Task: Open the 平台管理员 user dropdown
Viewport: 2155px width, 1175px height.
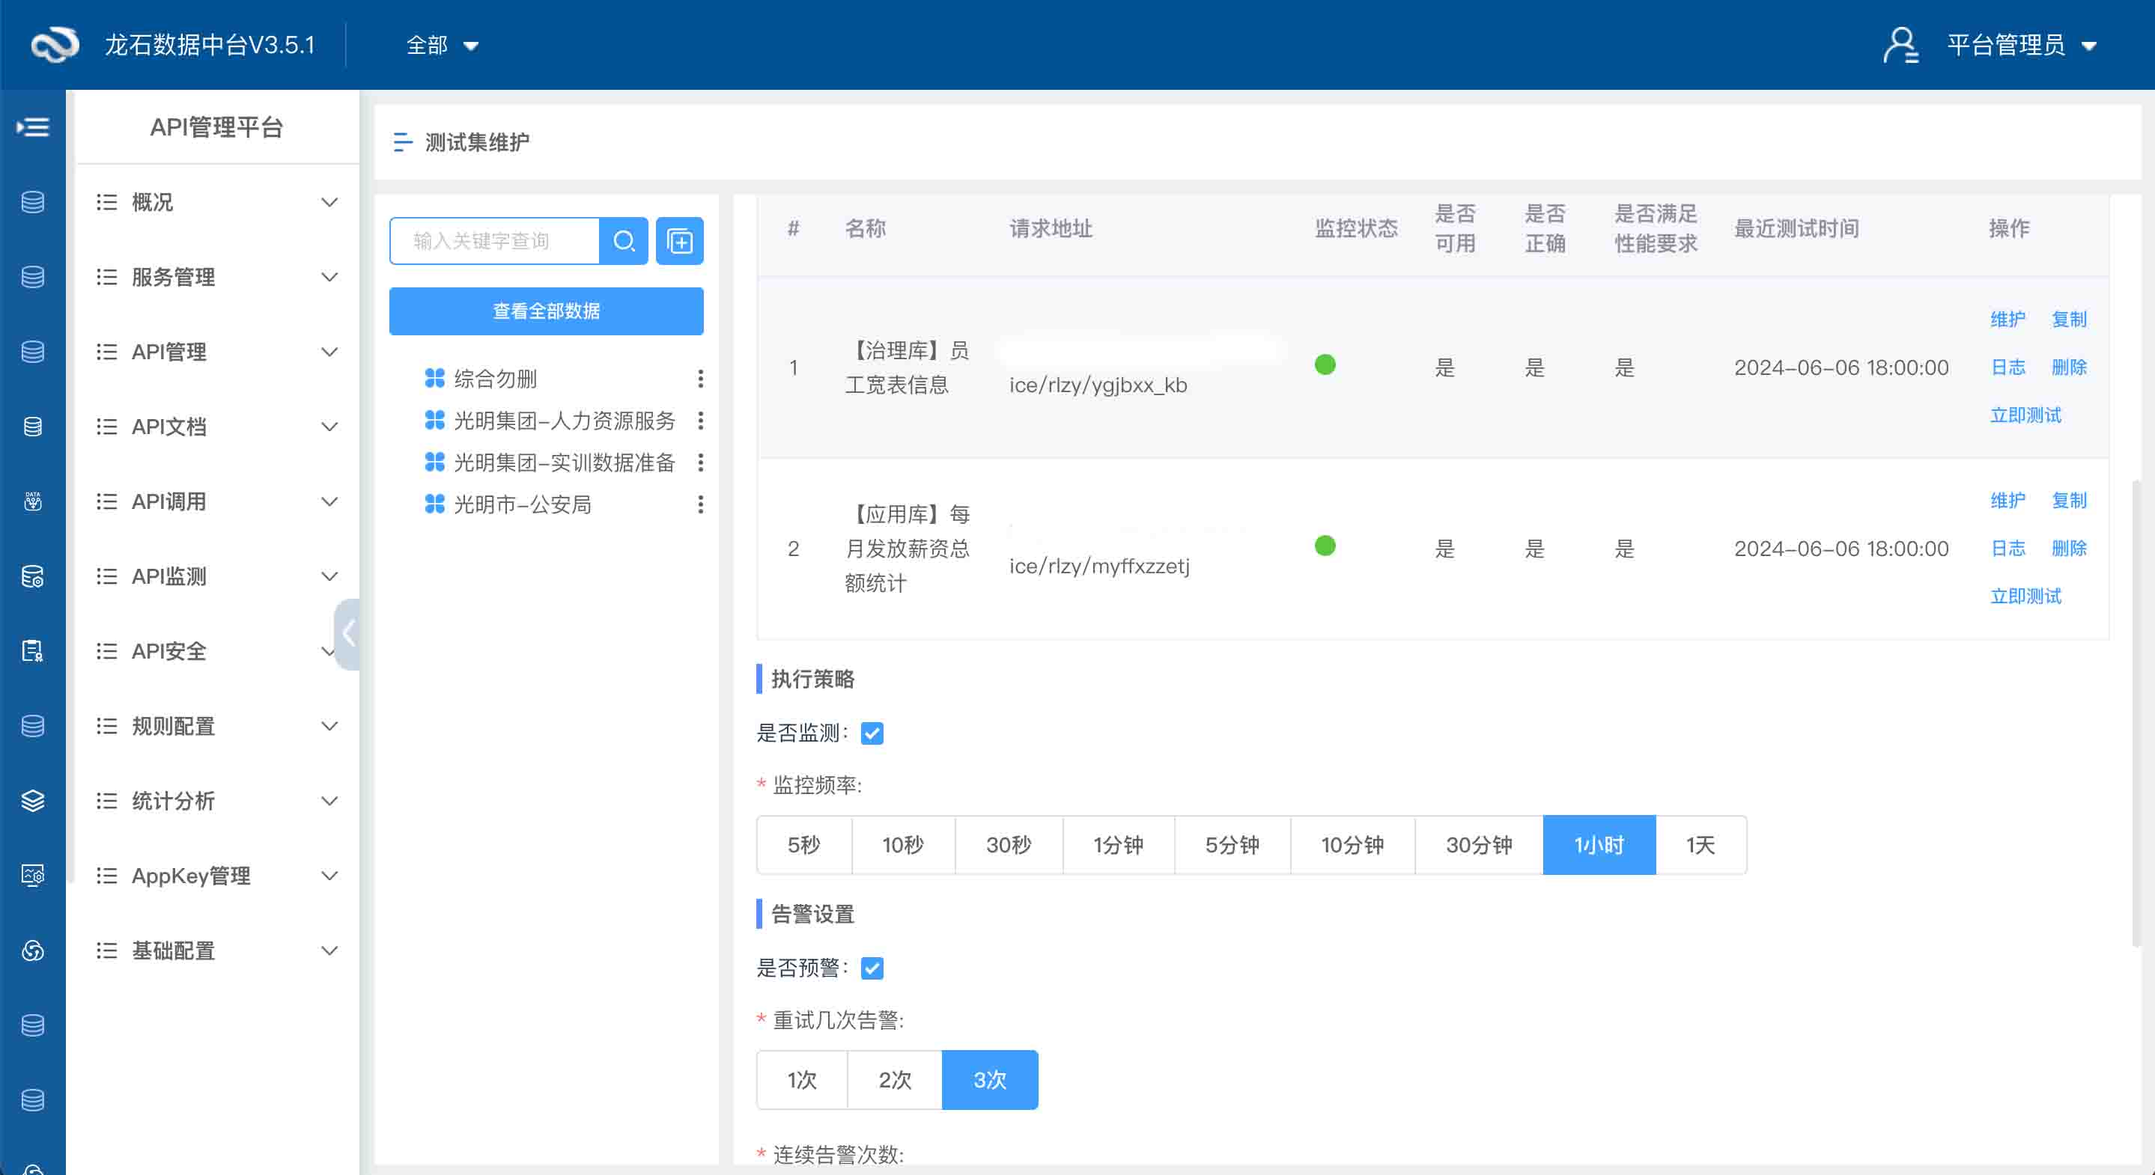Action: (2022, 45)
